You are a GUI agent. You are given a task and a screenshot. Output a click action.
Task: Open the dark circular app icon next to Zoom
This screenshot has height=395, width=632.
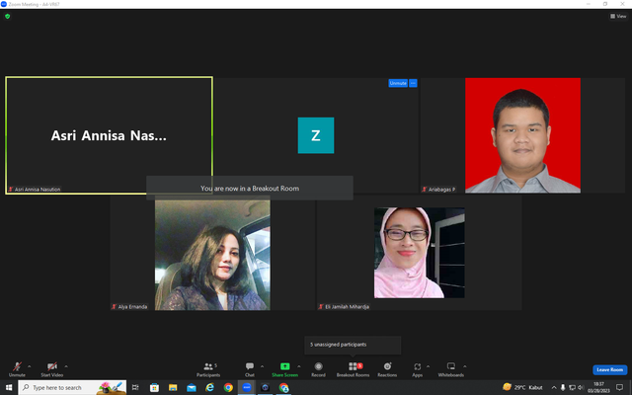pos(266,387)
